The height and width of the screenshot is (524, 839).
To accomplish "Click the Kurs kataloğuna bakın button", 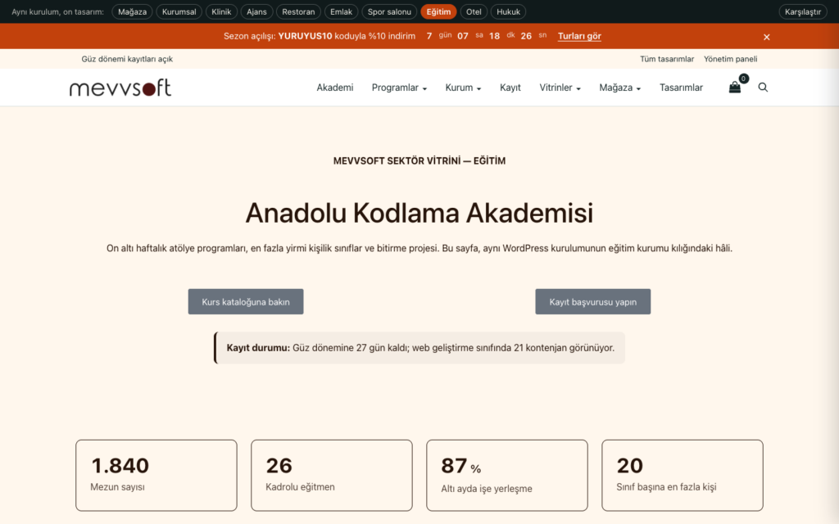I will 246,301.
